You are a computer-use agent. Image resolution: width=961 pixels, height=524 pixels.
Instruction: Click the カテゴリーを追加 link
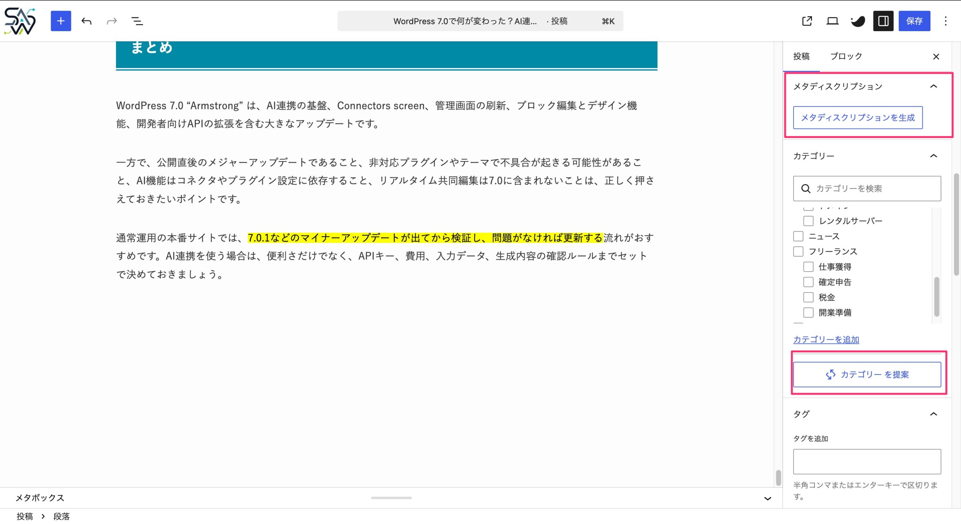826,340
